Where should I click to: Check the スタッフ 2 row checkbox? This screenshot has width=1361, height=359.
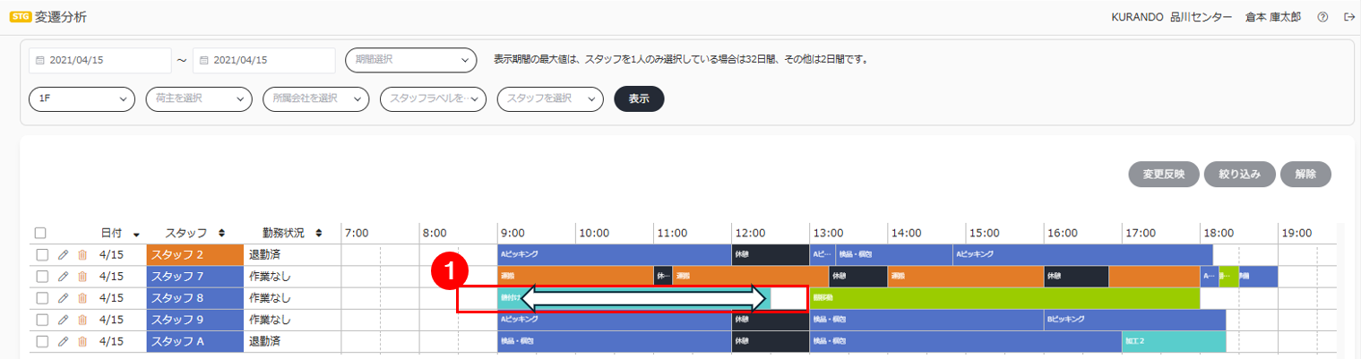click(x=41, y=254)
